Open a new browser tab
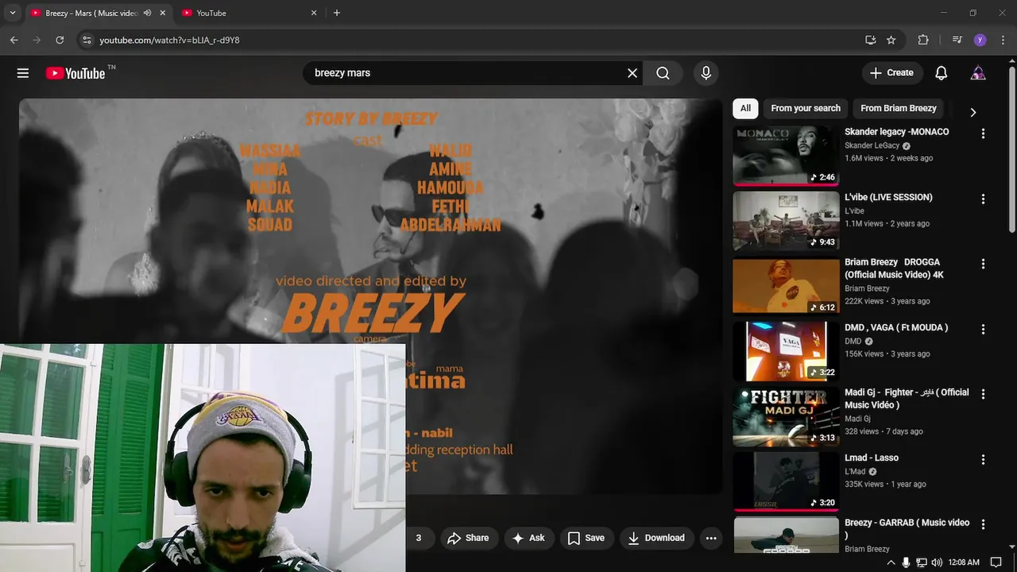Image resolution: width=1017 pixels, height=572 pixels. click(337, 13)
